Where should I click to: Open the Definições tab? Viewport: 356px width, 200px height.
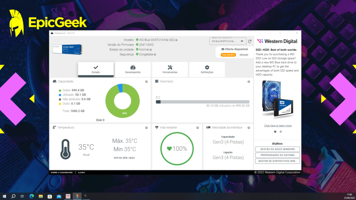[207, 70]
